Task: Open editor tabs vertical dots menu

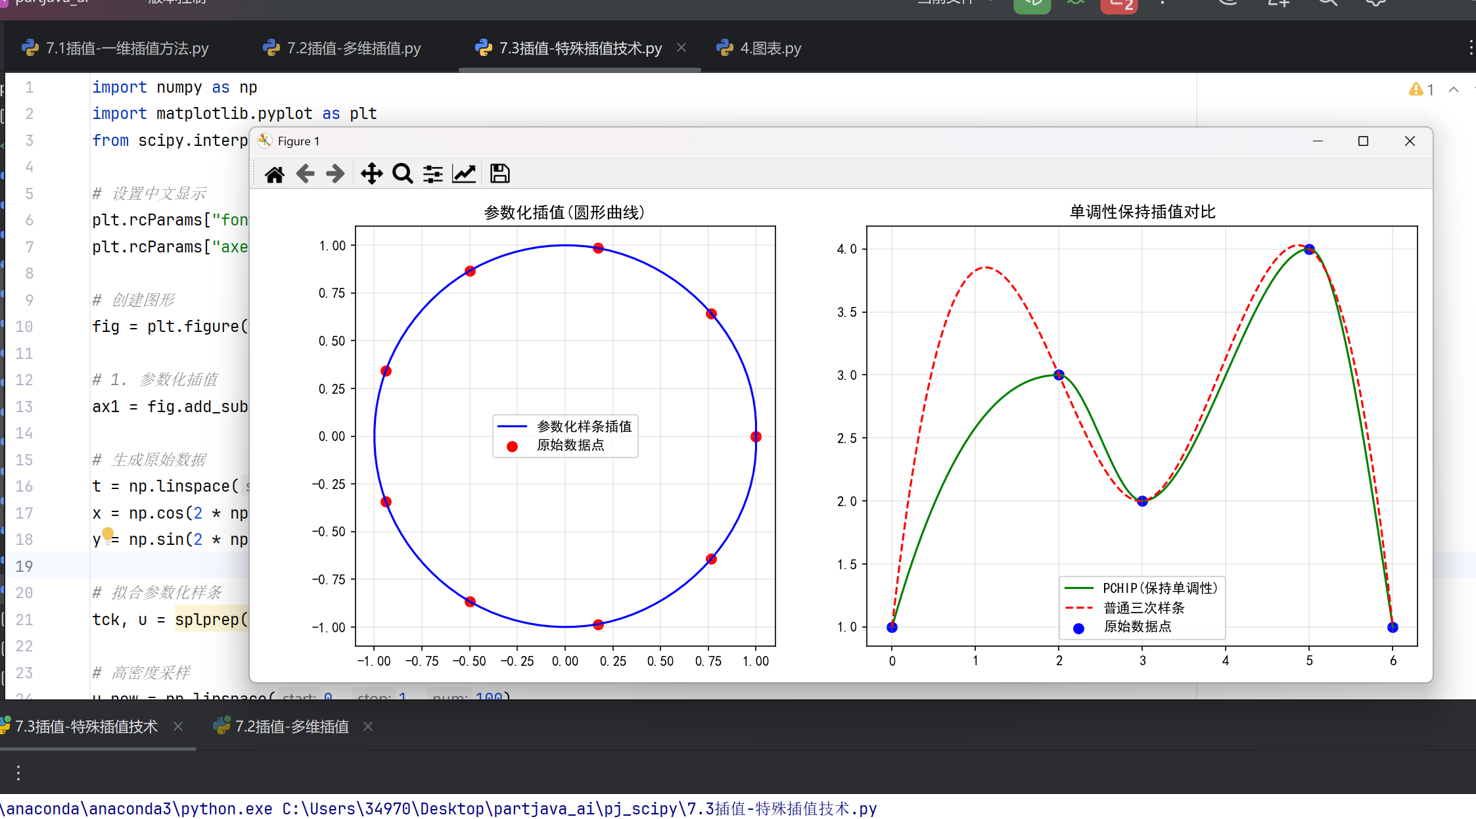Action: (1470, 48)
